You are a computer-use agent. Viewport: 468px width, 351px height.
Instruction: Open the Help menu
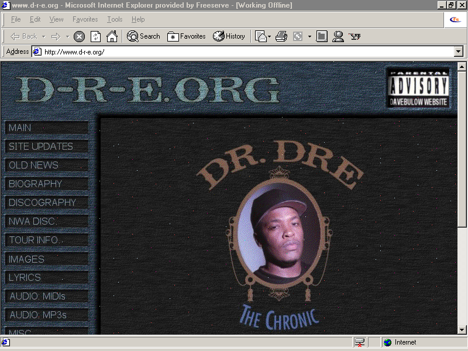click(x=138, y=19)
